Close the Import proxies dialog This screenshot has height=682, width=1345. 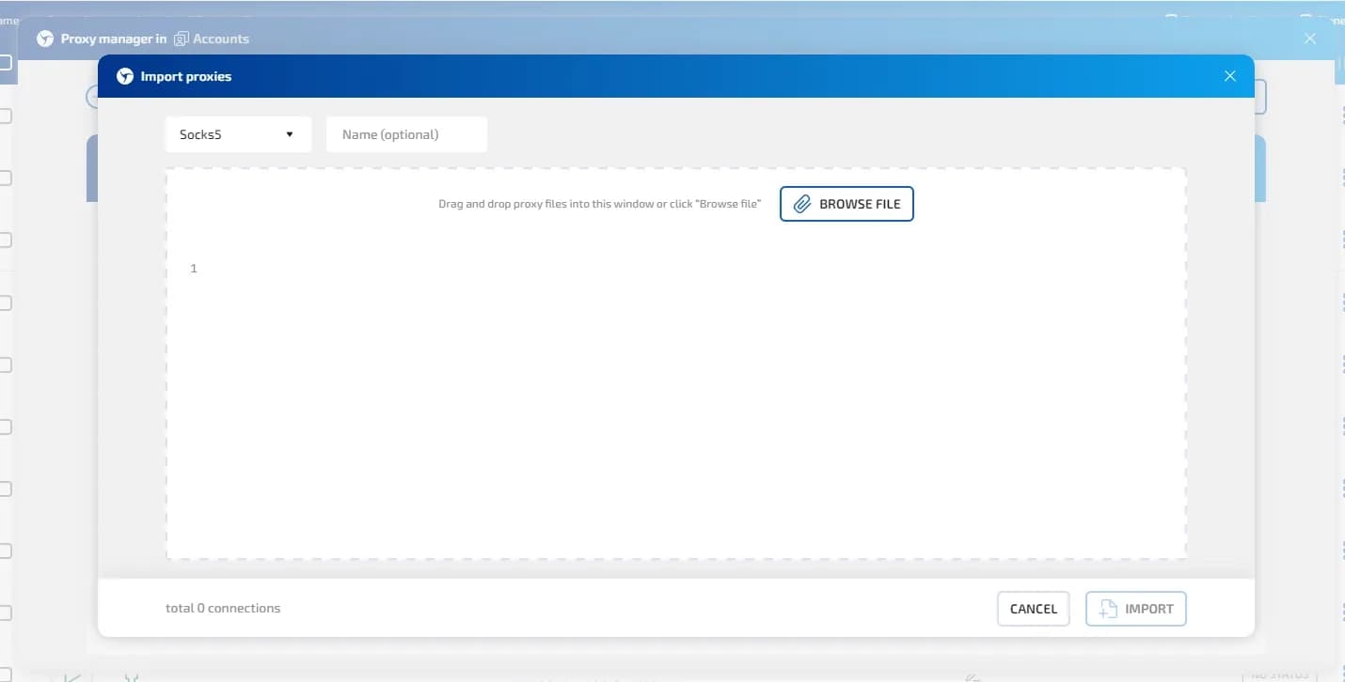point(1229,76)
